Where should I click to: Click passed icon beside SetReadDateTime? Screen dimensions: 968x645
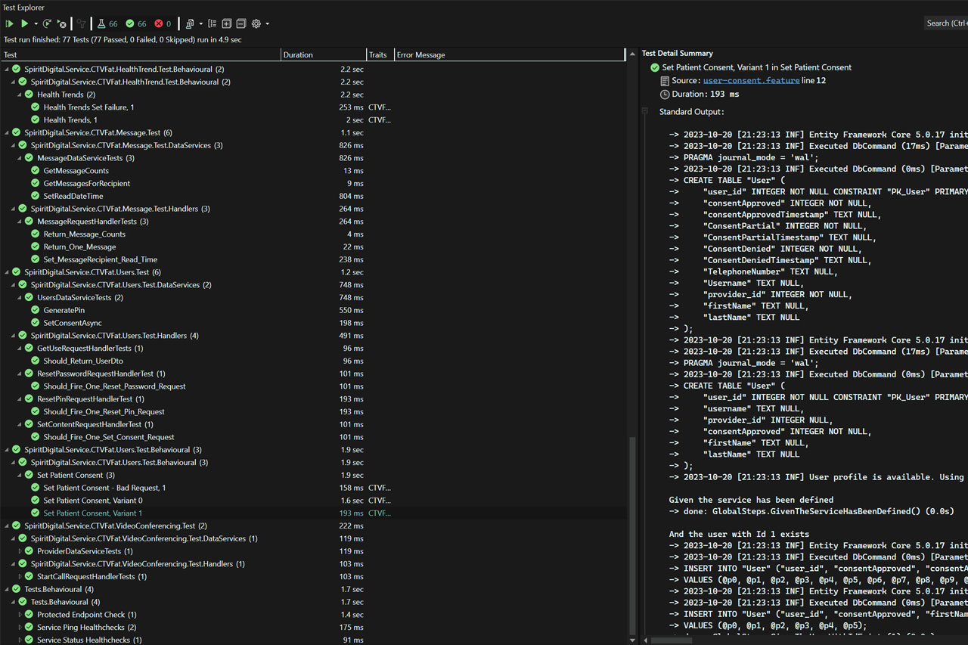(x=35, y=196)
